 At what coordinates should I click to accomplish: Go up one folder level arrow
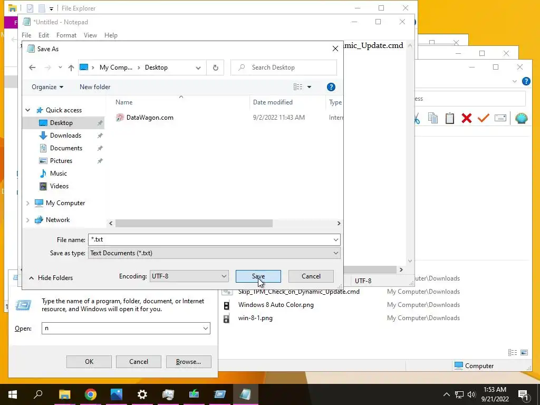click(71, 67)
